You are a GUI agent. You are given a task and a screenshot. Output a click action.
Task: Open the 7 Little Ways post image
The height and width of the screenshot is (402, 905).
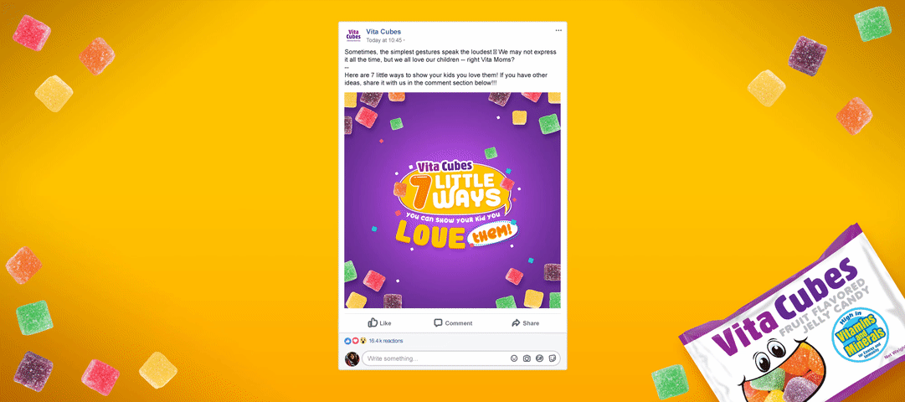point(452,200)
